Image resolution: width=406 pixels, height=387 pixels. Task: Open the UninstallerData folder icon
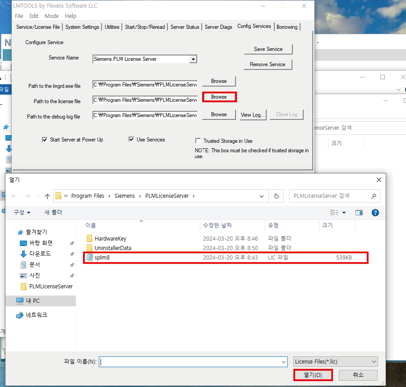coord(90,248)
